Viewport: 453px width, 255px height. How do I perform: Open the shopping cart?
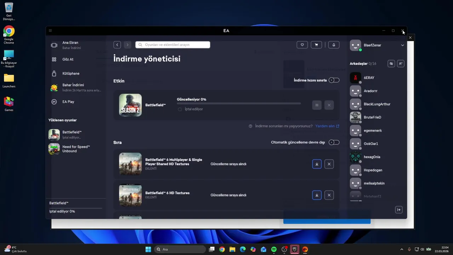(x=316, y=45)
